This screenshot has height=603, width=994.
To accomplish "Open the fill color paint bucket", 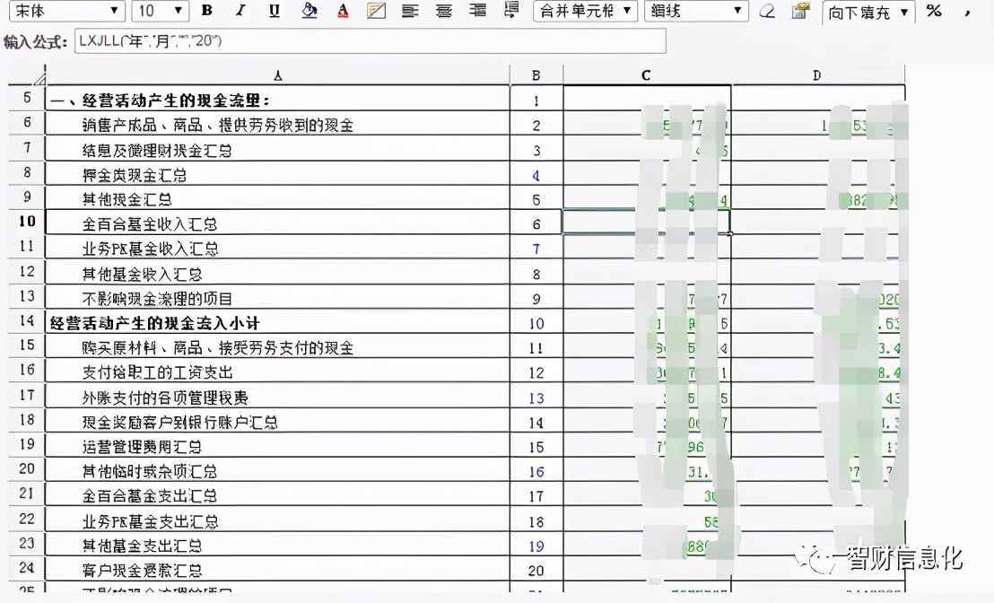I will click(x=309, y=10).
